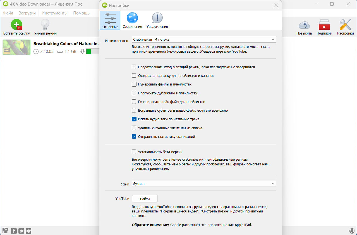Open the Инструменты menu
This screenshot has height=235, width=357.
(x=54, y=13)
